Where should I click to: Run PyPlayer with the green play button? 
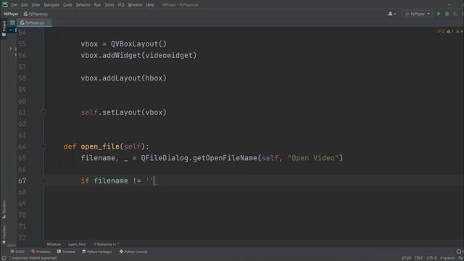click(439, 14)
